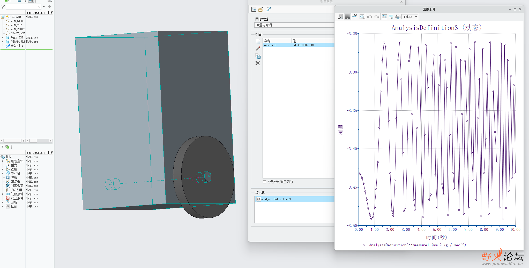The height and width of the screenshot is (268, 529).
Task: Open chart format options in chart tool
Action: click(340, 17)
